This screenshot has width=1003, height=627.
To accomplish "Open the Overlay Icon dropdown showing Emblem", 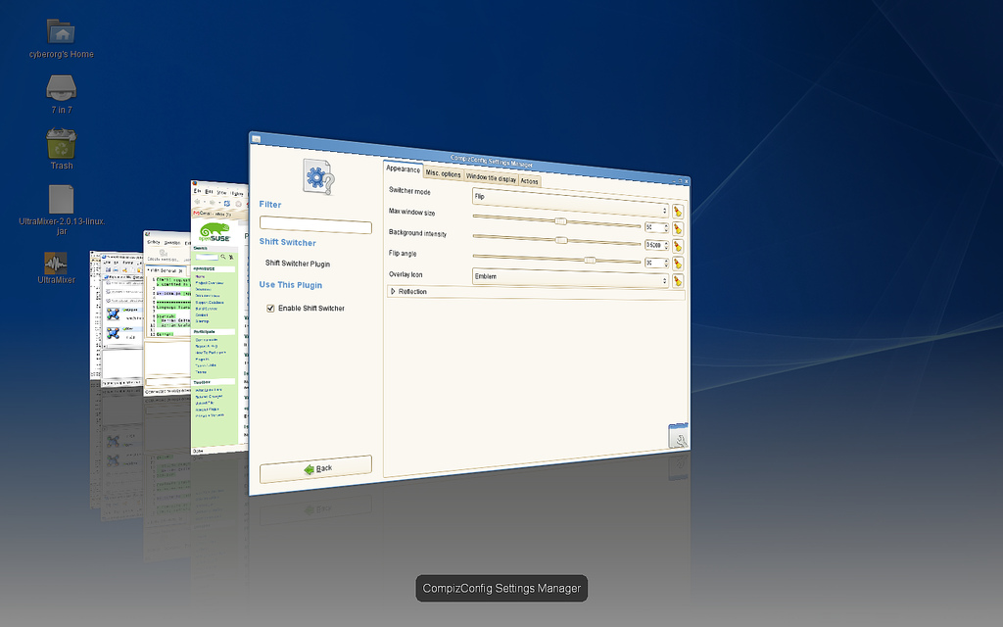I will tap(570, 278).
